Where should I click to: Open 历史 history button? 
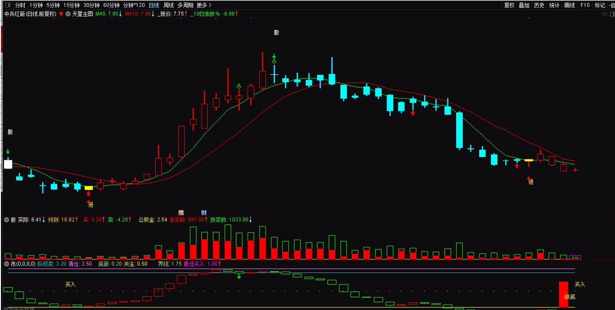coord(539,5)
